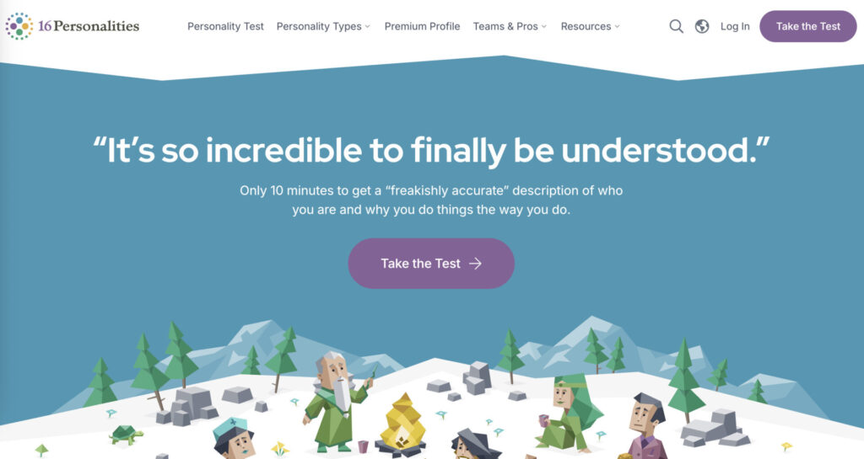Click the green turtle illustration

coord(127,435)
